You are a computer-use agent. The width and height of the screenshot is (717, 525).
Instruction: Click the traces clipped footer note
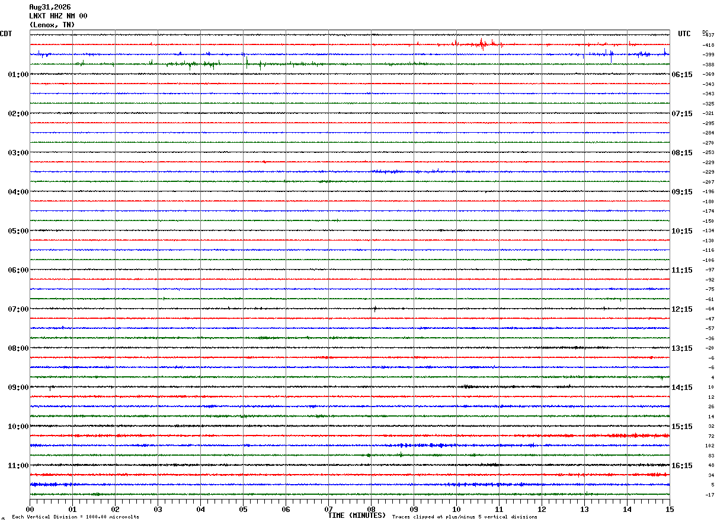click(x=465, y=517)
